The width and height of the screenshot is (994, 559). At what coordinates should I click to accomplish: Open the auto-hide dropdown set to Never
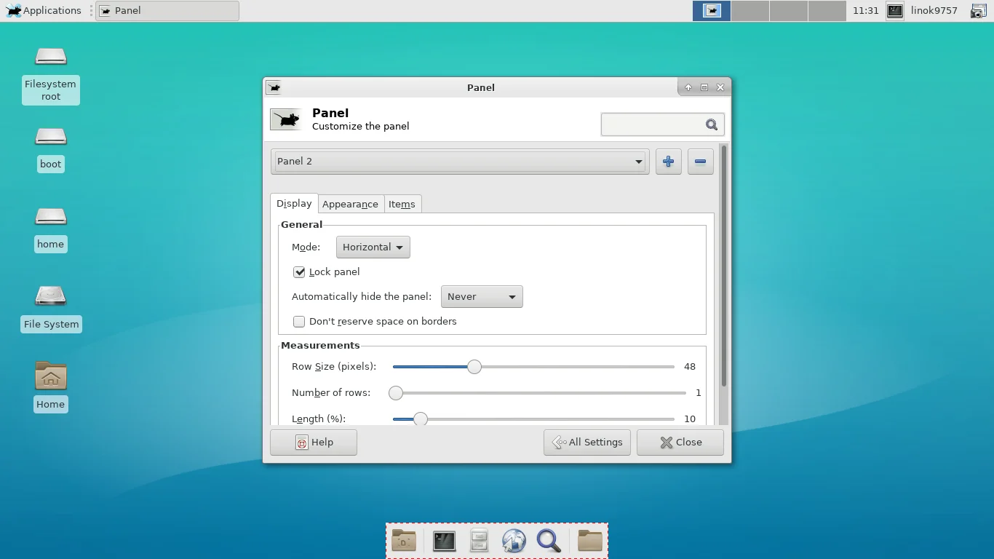point(482,297)
